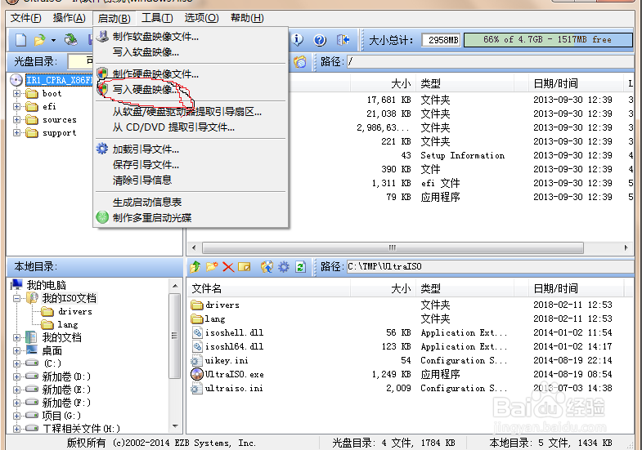Select 清除引导信息 menu entry
The image size is (642, 450).
(142, 180)
